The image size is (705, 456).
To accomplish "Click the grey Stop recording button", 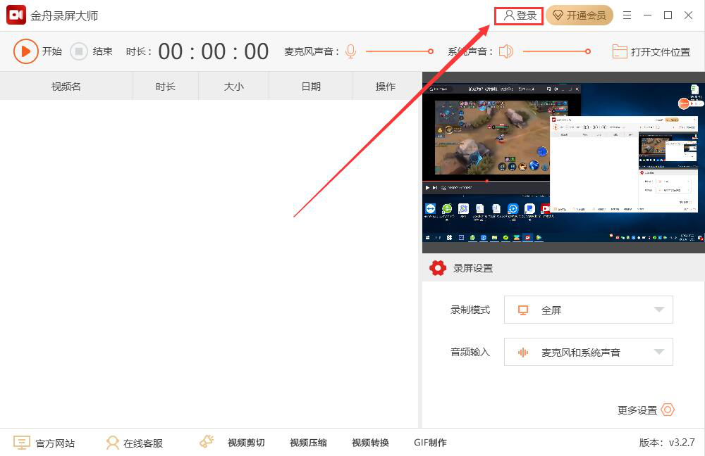I will [x=79, y=51].
